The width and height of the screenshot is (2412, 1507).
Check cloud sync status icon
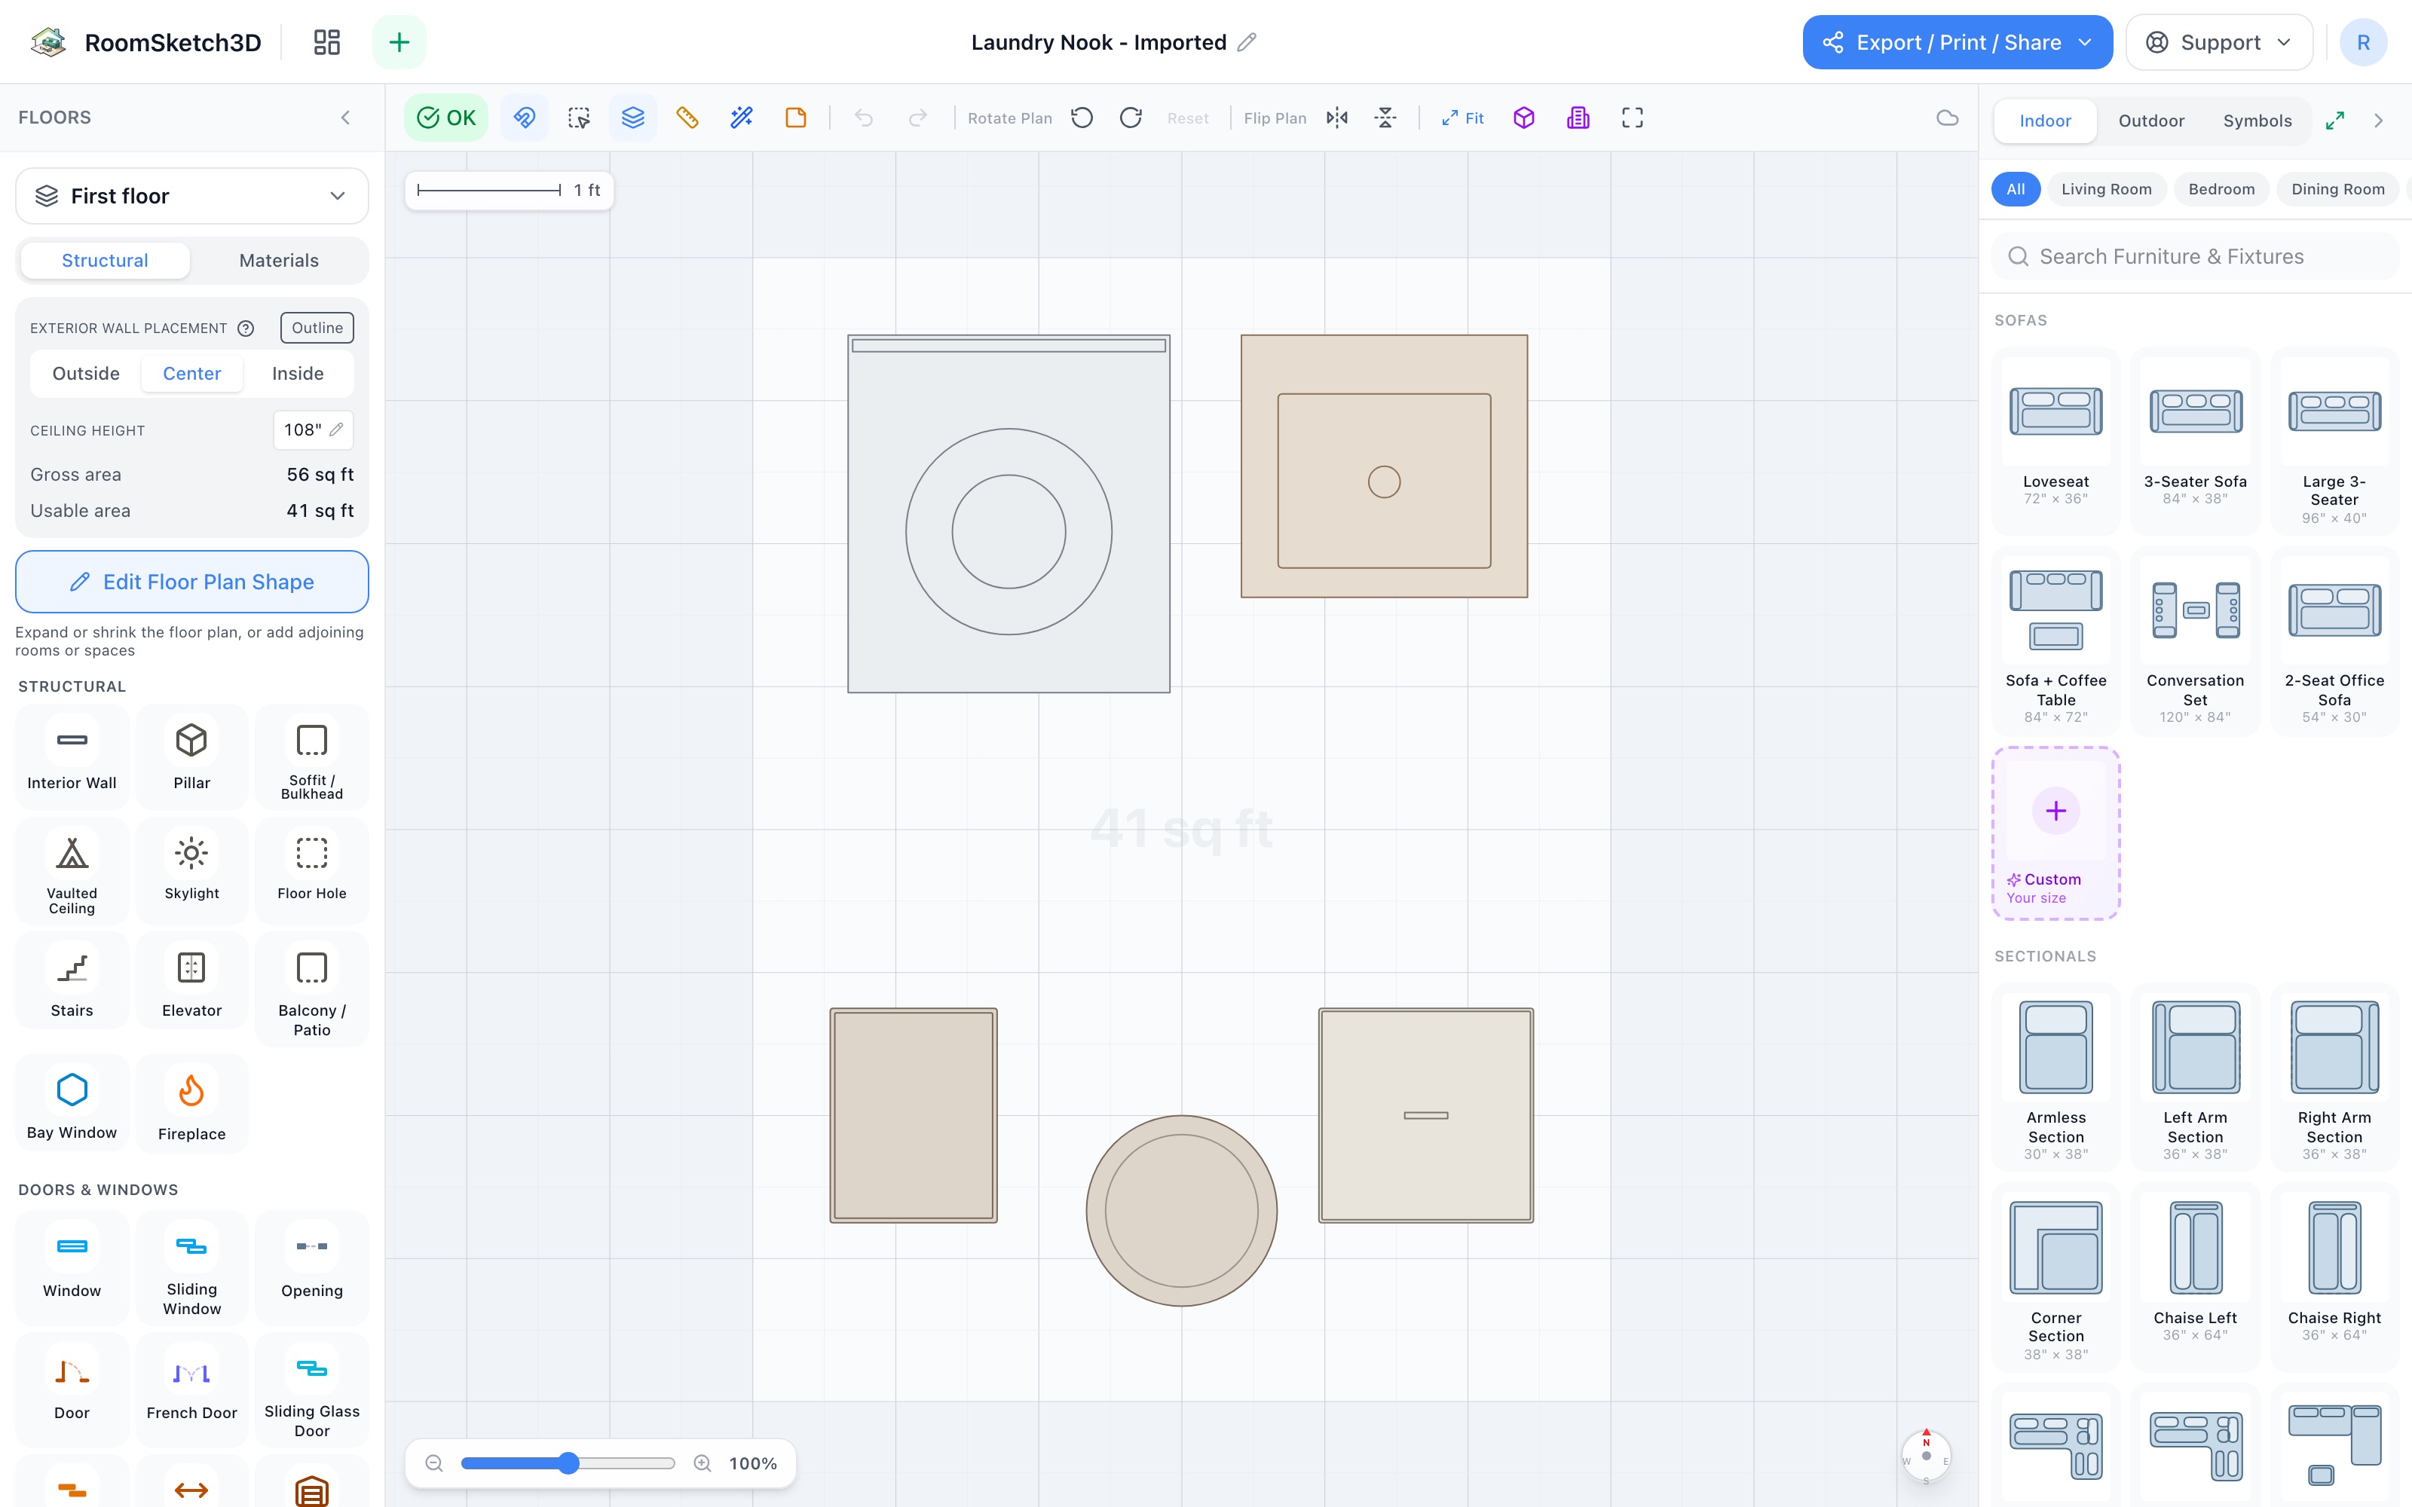pyautogui.click(x=1946, y=118)
